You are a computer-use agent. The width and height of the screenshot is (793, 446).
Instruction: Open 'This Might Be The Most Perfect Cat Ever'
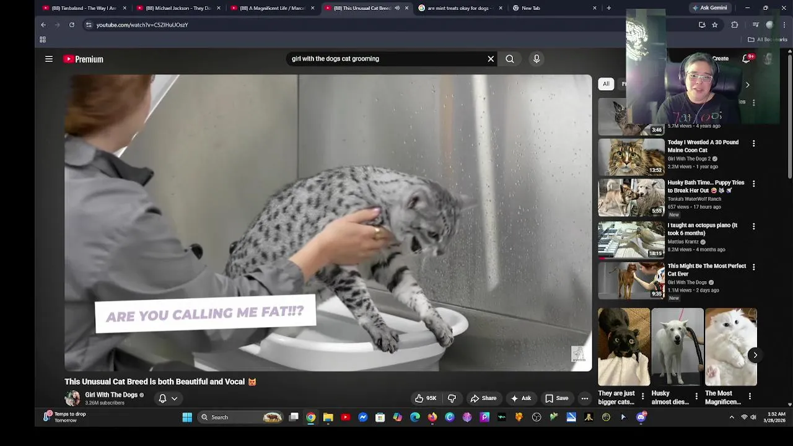pos(707,269)
